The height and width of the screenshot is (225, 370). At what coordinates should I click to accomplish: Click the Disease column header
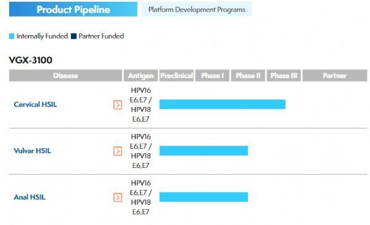click(65, 76)
